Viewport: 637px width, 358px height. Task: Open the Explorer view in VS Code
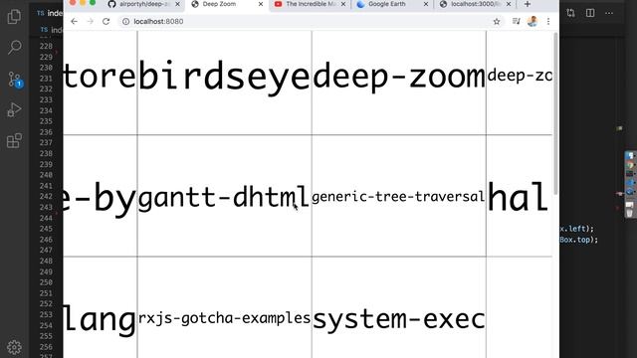[14, 16]
